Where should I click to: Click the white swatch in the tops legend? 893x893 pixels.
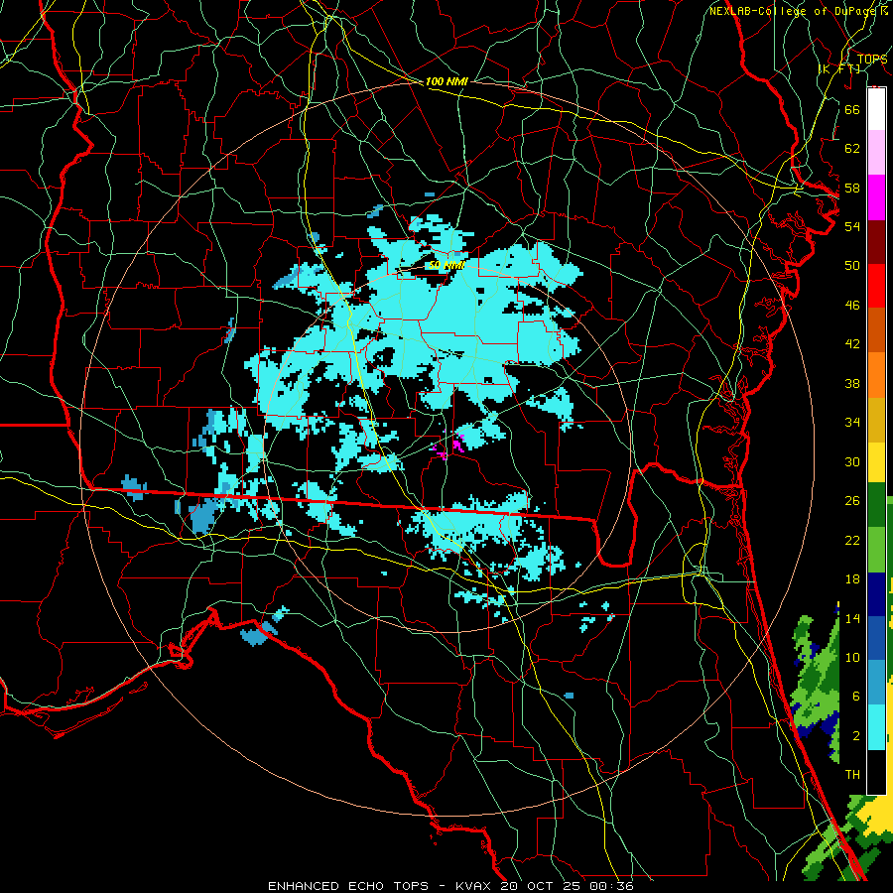[x=876, y=109]
